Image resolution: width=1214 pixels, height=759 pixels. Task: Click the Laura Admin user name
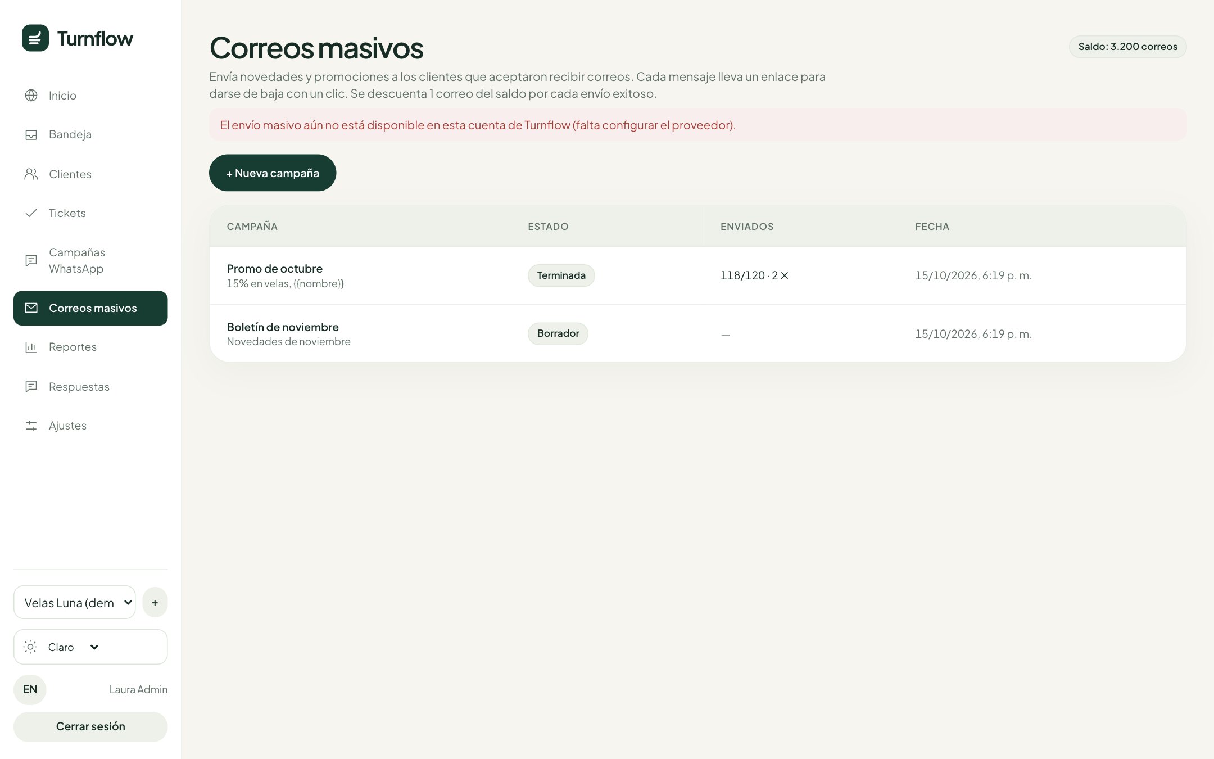[138, 690]
